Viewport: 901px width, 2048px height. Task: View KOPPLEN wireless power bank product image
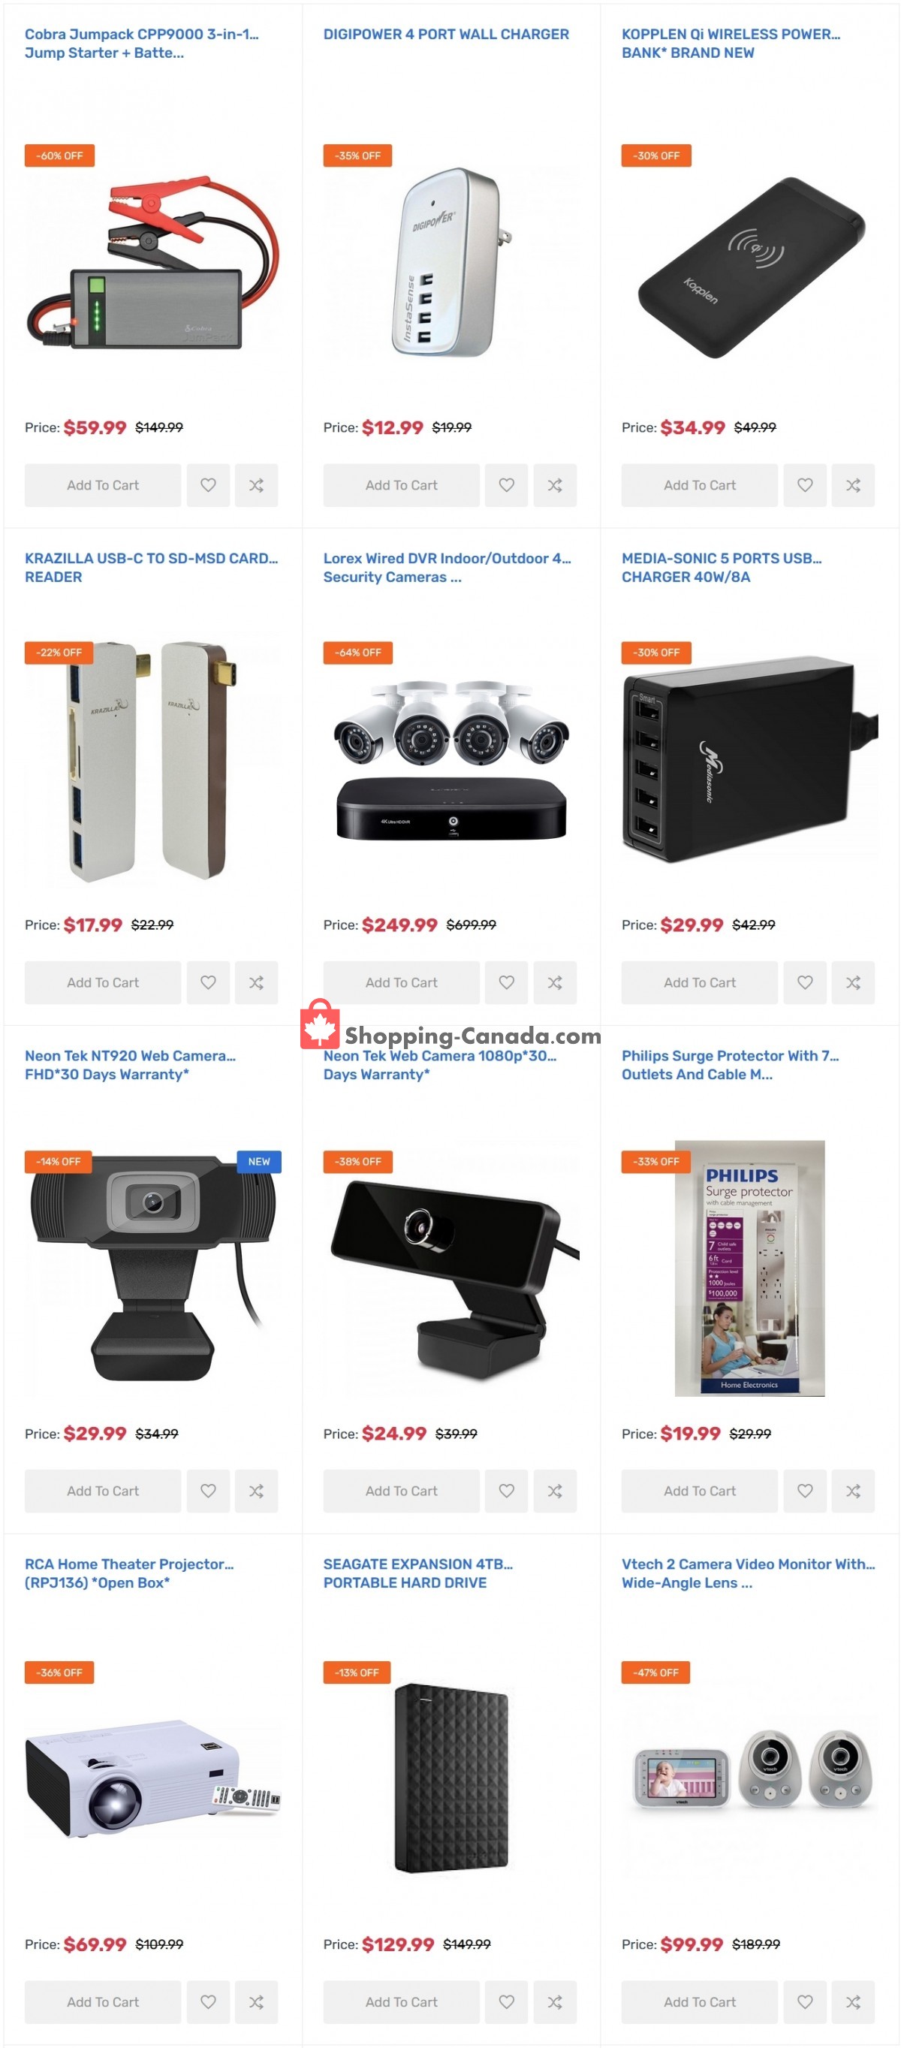(x=750, y=267)
